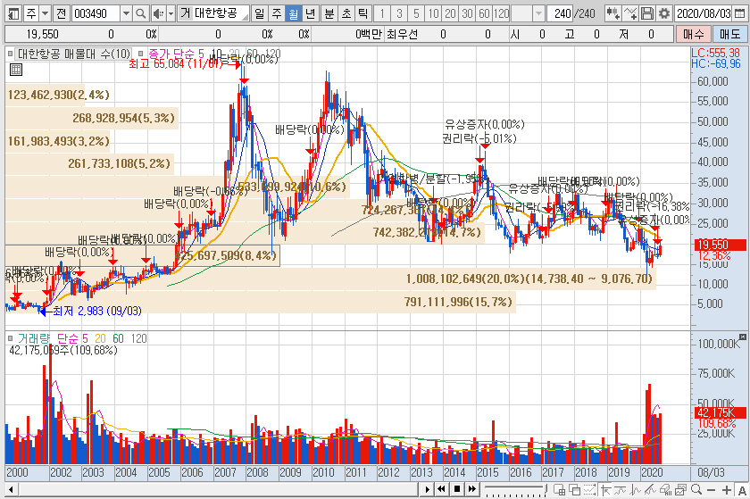Click the 최우선 label in quote bar
The height and width of the screenshot is (499, 750).
pos(402,35)
